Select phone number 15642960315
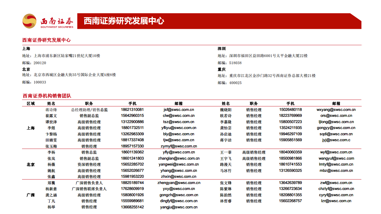 pyautogui.click(x=132, y=116)
